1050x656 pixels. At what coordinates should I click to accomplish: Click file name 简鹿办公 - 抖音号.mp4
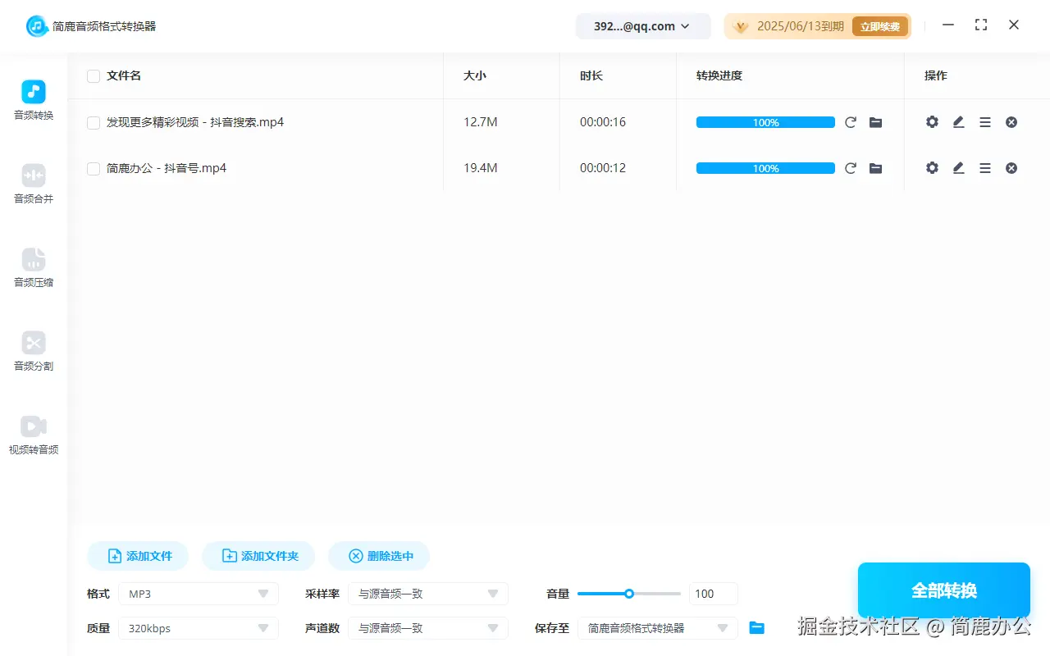pos(167,168)
